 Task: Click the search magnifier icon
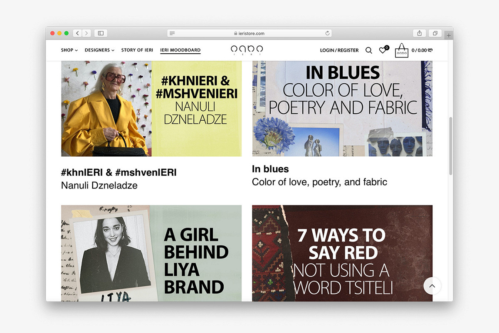[x=368, y=50]
